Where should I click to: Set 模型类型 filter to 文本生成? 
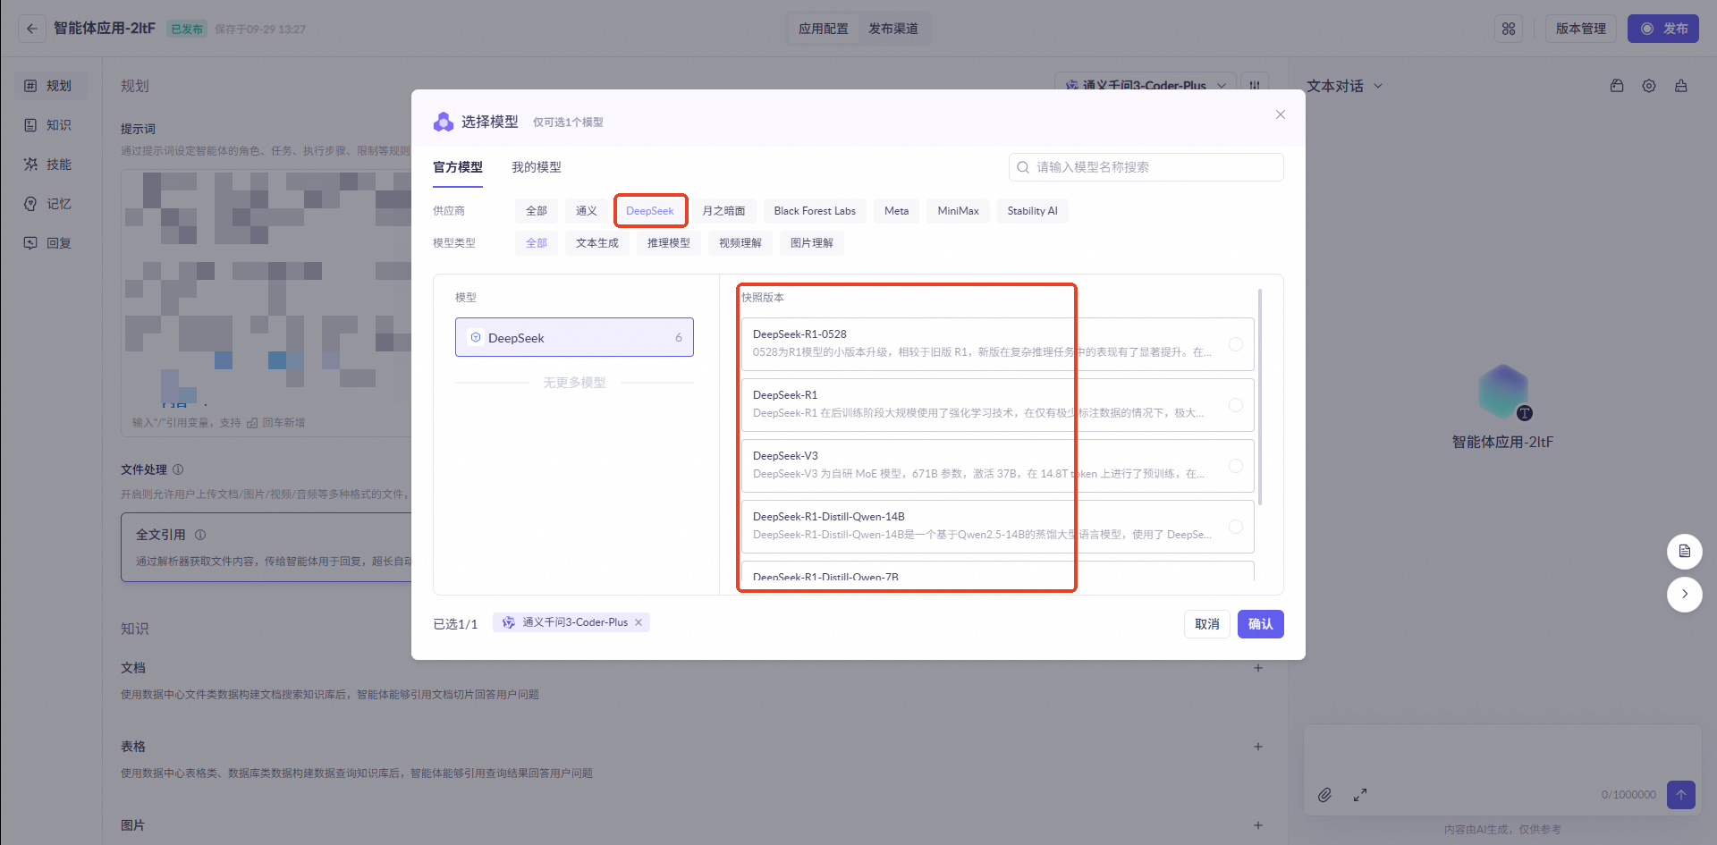point(597,243)
